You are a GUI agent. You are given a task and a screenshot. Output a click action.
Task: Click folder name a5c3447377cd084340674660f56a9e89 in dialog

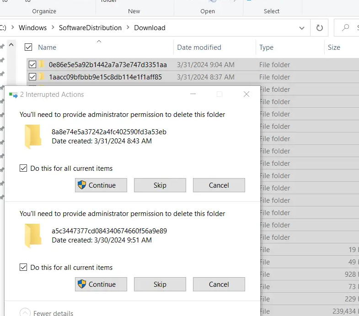pos(109,231)
